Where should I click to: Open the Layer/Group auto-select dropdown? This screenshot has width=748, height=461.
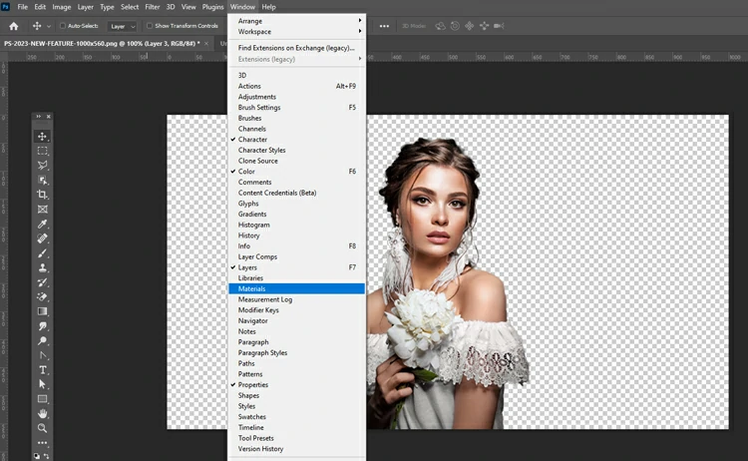(x=123, y=26)
